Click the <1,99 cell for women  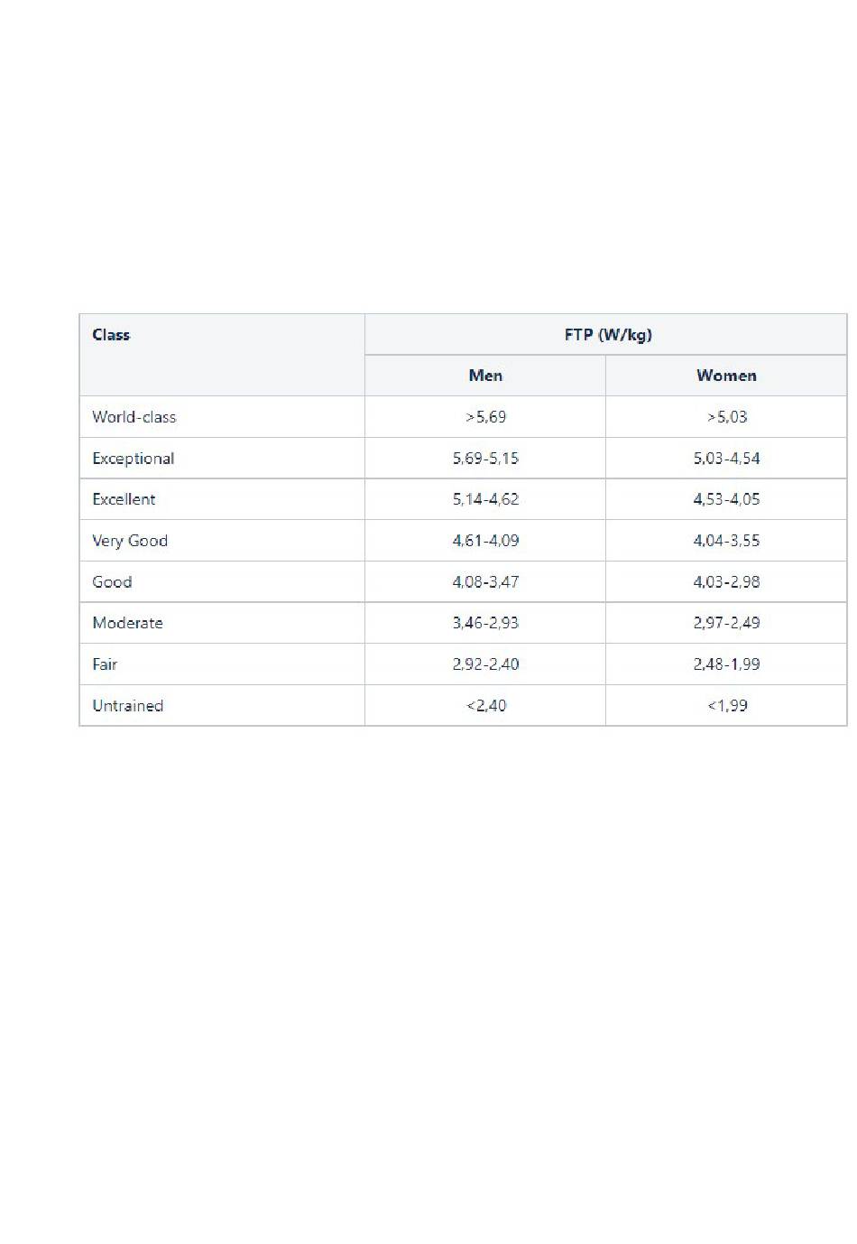click(x=726, y=706)
